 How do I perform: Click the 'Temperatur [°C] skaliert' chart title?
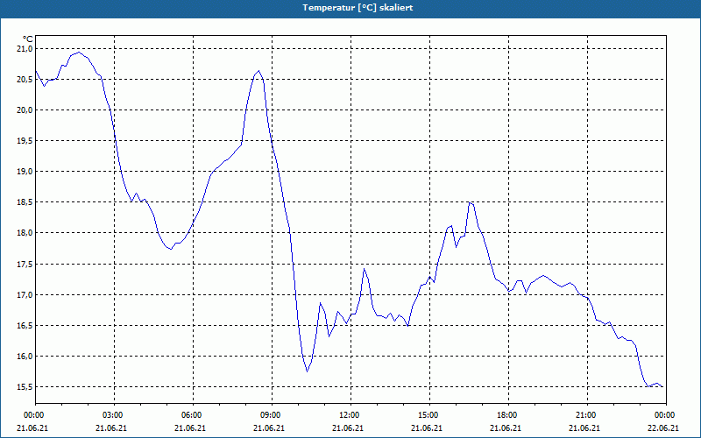tap(358, 8)
